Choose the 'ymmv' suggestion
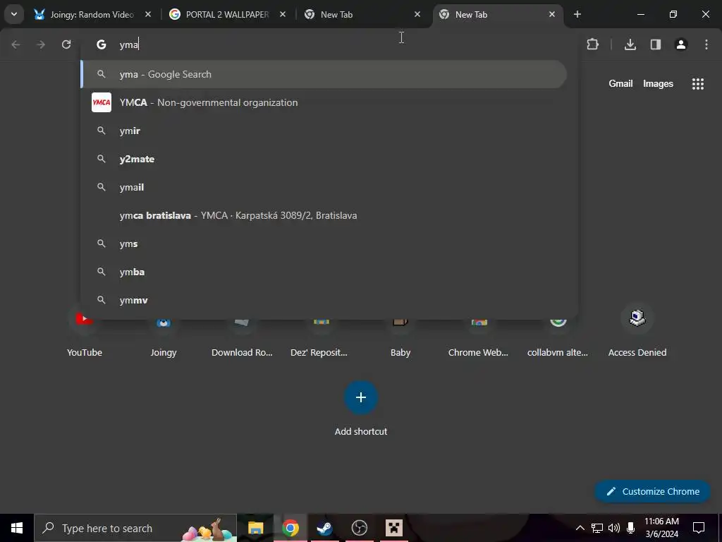This screenshot has width=722, height=542. click(x=324, y=300)
